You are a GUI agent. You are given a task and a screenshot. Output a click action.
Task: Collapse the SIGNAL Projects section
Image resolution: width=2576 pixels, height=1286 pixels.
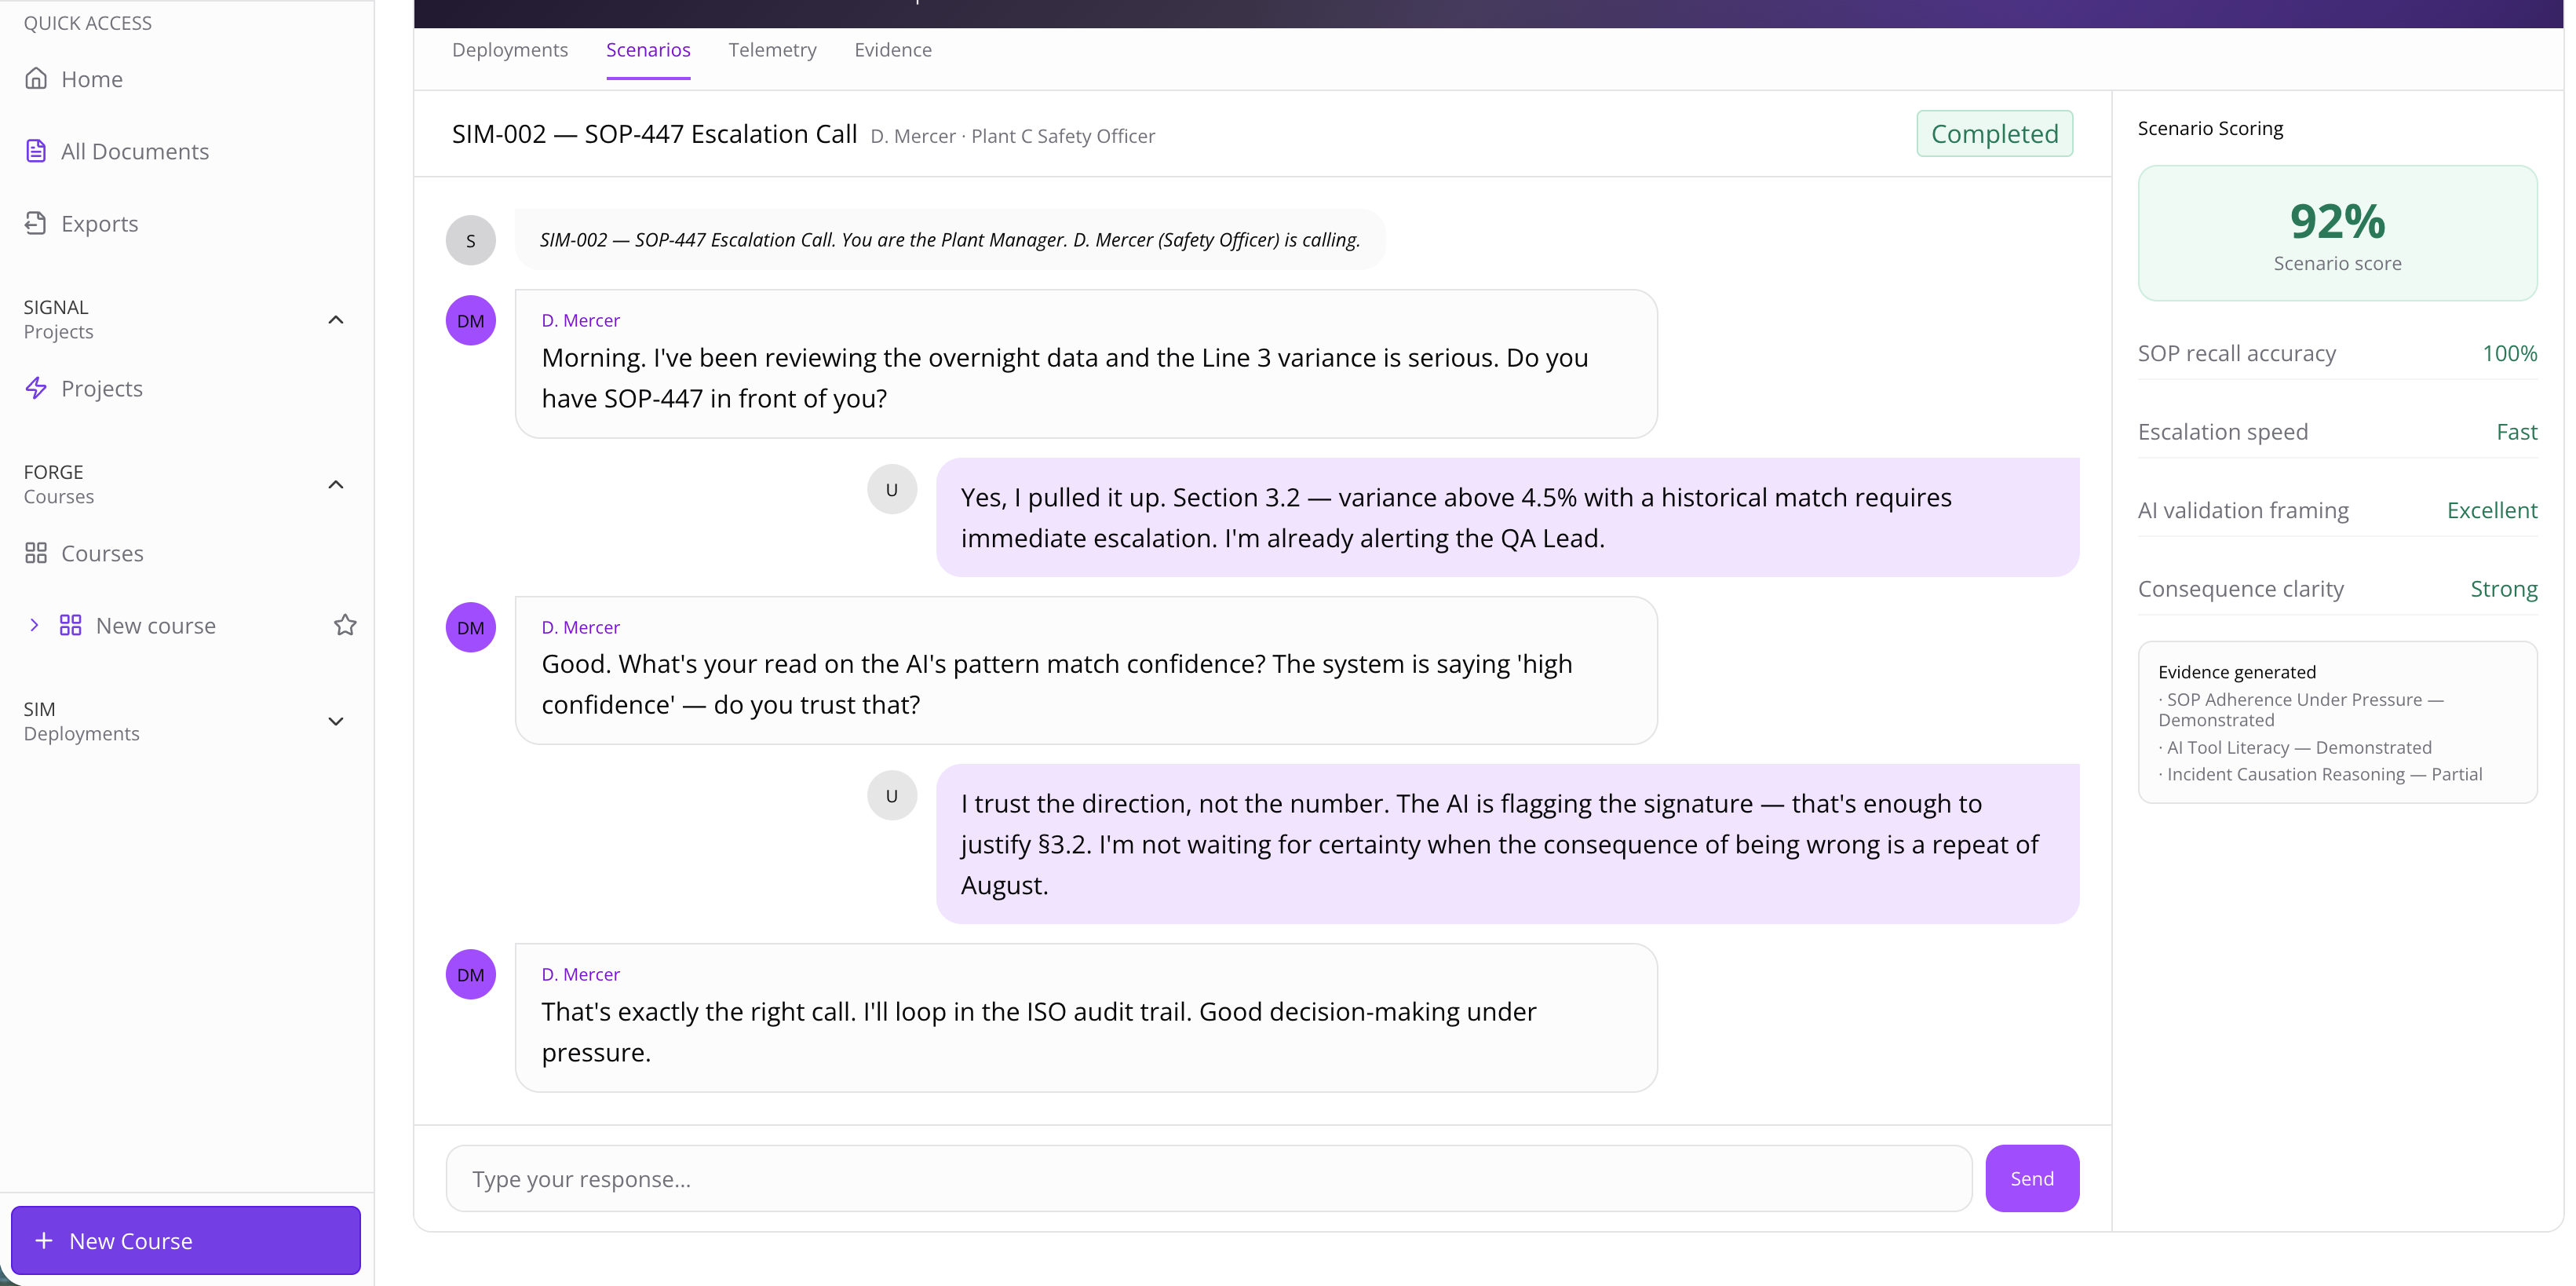tap(336, 319)
